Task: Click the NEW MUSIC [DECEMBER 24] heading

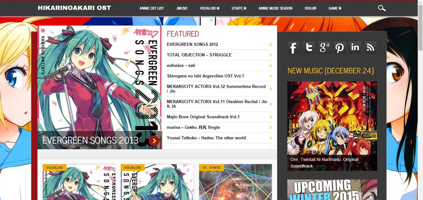Action: pos(330,71)
